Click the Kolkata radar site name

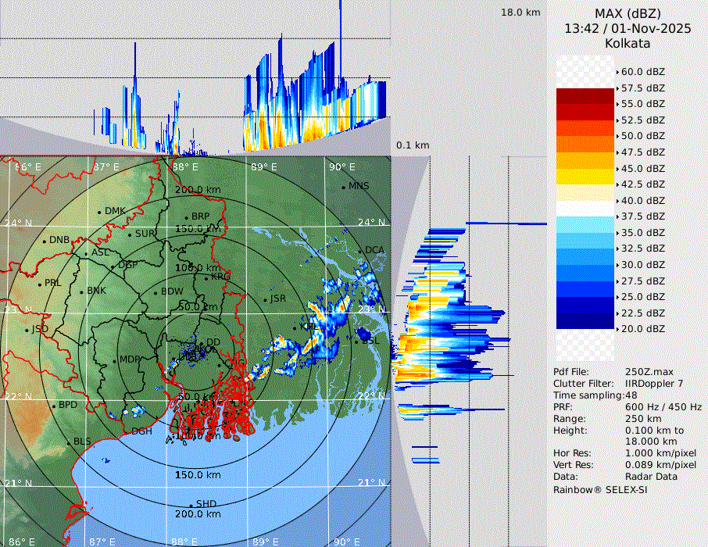point(628,43)
